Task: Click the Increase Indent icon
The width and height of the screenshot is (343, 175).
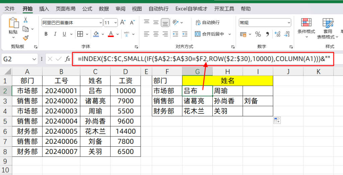Action: 185,34
